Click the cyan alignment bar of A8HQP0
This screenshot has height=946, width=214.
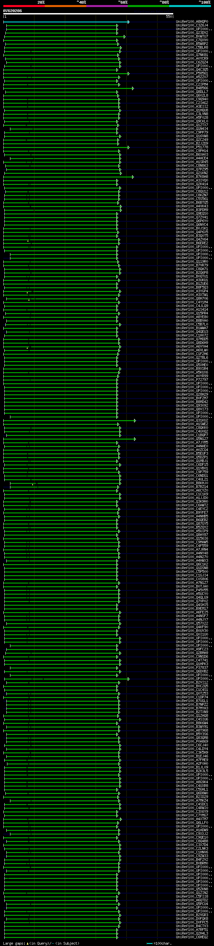point(66,22)
